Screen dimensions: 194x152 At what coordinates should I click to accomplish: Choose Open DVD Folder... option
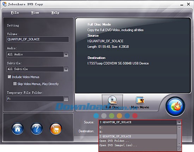[x=138, y=141]
